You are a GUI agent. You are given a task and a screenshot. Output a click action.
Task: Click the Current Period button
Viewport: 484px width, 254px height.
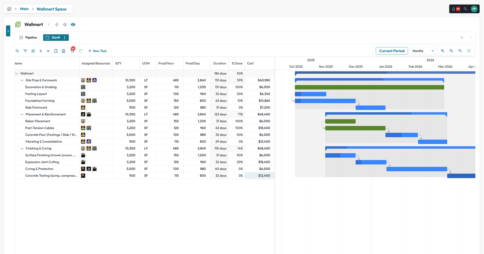(x=392, y=51)
